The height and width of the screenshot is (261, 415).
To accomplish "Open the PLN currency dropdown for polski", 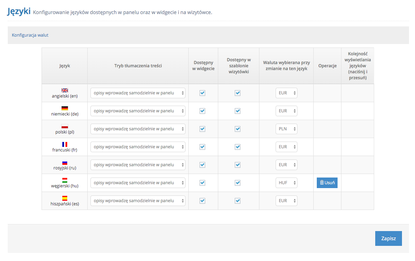I will tap(286, 129).
